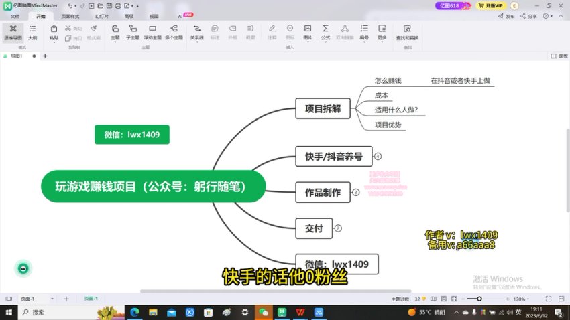The height and width of the screenshot is (320, 570).
Task: Open the 页面样式 ribbon tab
Action: click(70, 15)
